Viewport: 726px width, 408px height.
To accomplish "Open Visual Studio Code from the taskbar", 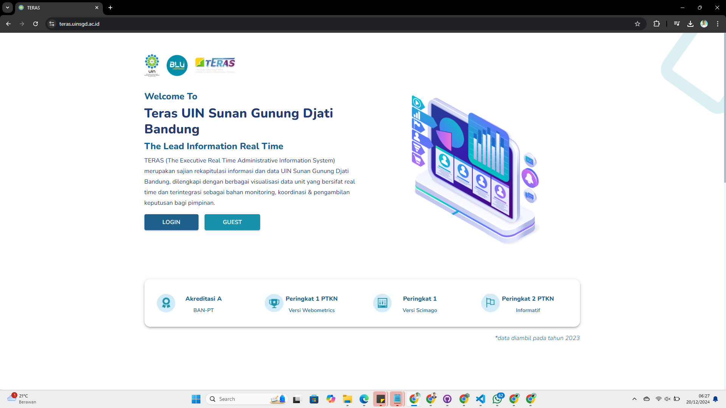I will point(481,399).
